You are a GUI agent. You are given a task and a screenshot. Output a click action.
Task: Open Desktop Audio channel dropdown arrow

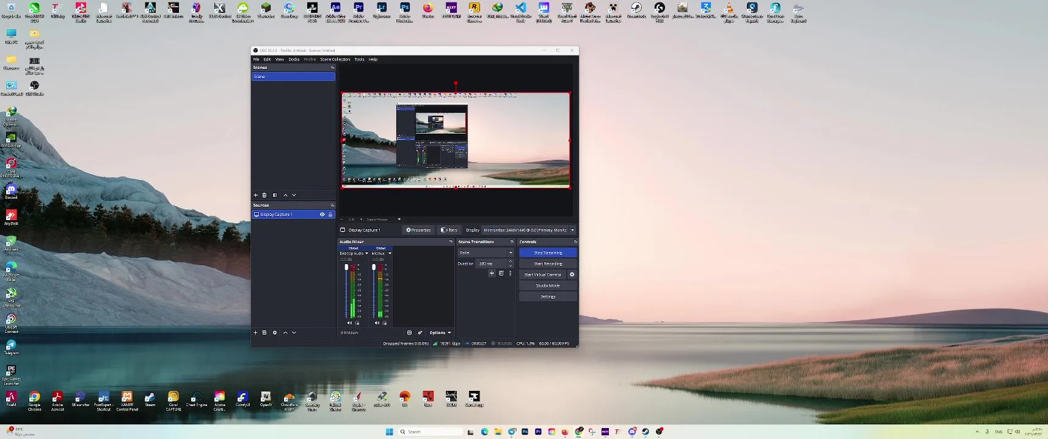366,253
